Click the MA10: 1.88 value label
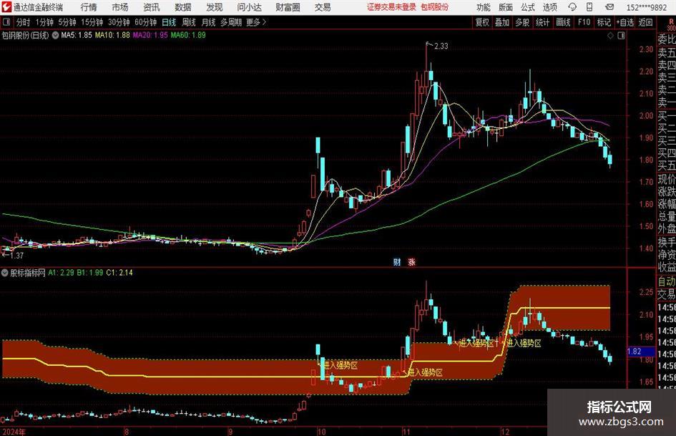This screenshot has height=436, width=676. (112, 35)
